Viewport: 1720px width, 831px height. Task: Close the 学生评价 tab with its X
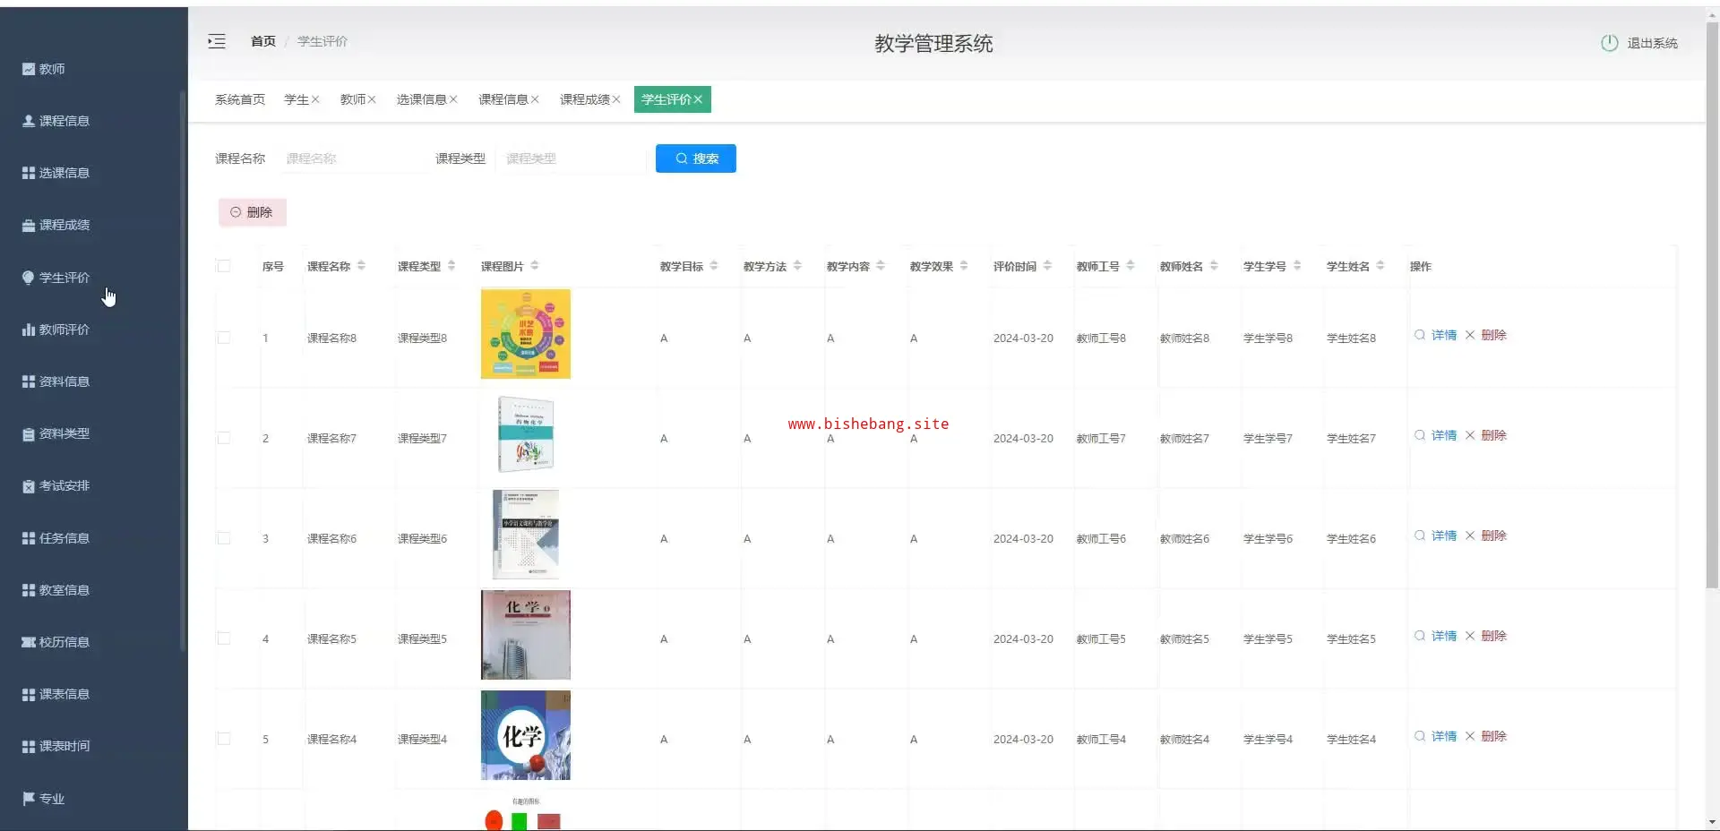pyautogui.click(x=698, y=99)
